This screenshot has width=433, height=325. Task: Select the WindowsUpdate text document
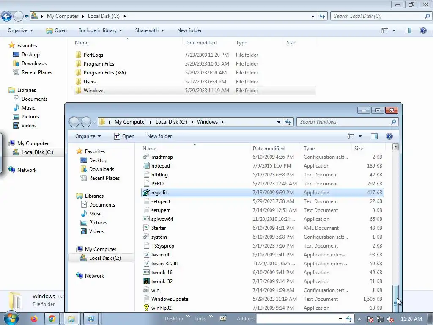[x=262, y=299]
